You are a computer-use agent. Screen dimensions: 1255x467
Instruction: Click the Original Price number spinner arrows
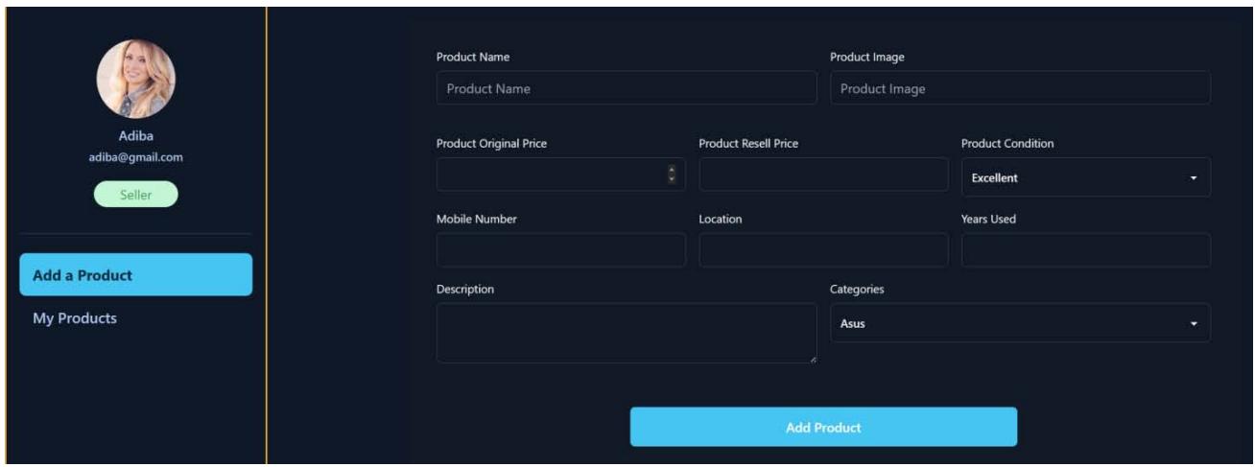tap(672, 175)
